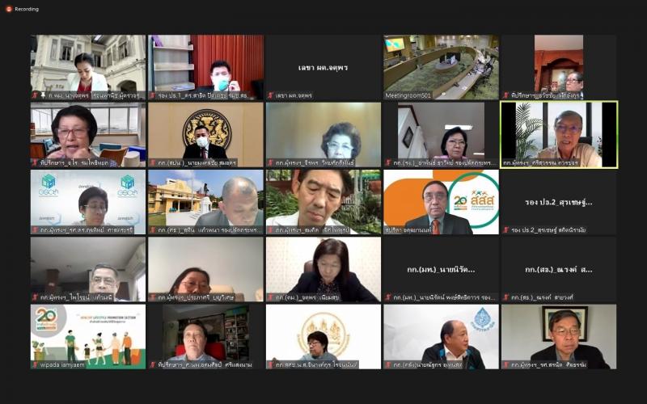
Task: Click the "wipada iamyaem" name label
Action: coord(62,365)
